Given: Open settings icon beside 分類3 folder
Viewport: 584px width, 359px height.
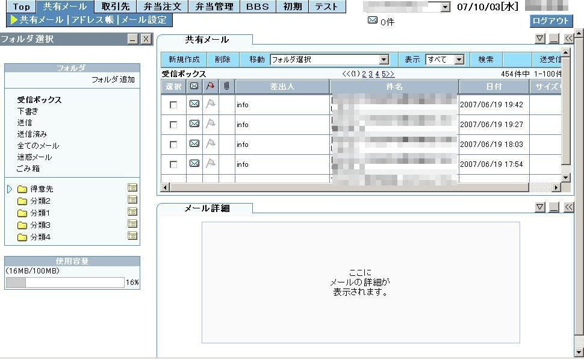Looking at the screenshot, I should point(132,223).
